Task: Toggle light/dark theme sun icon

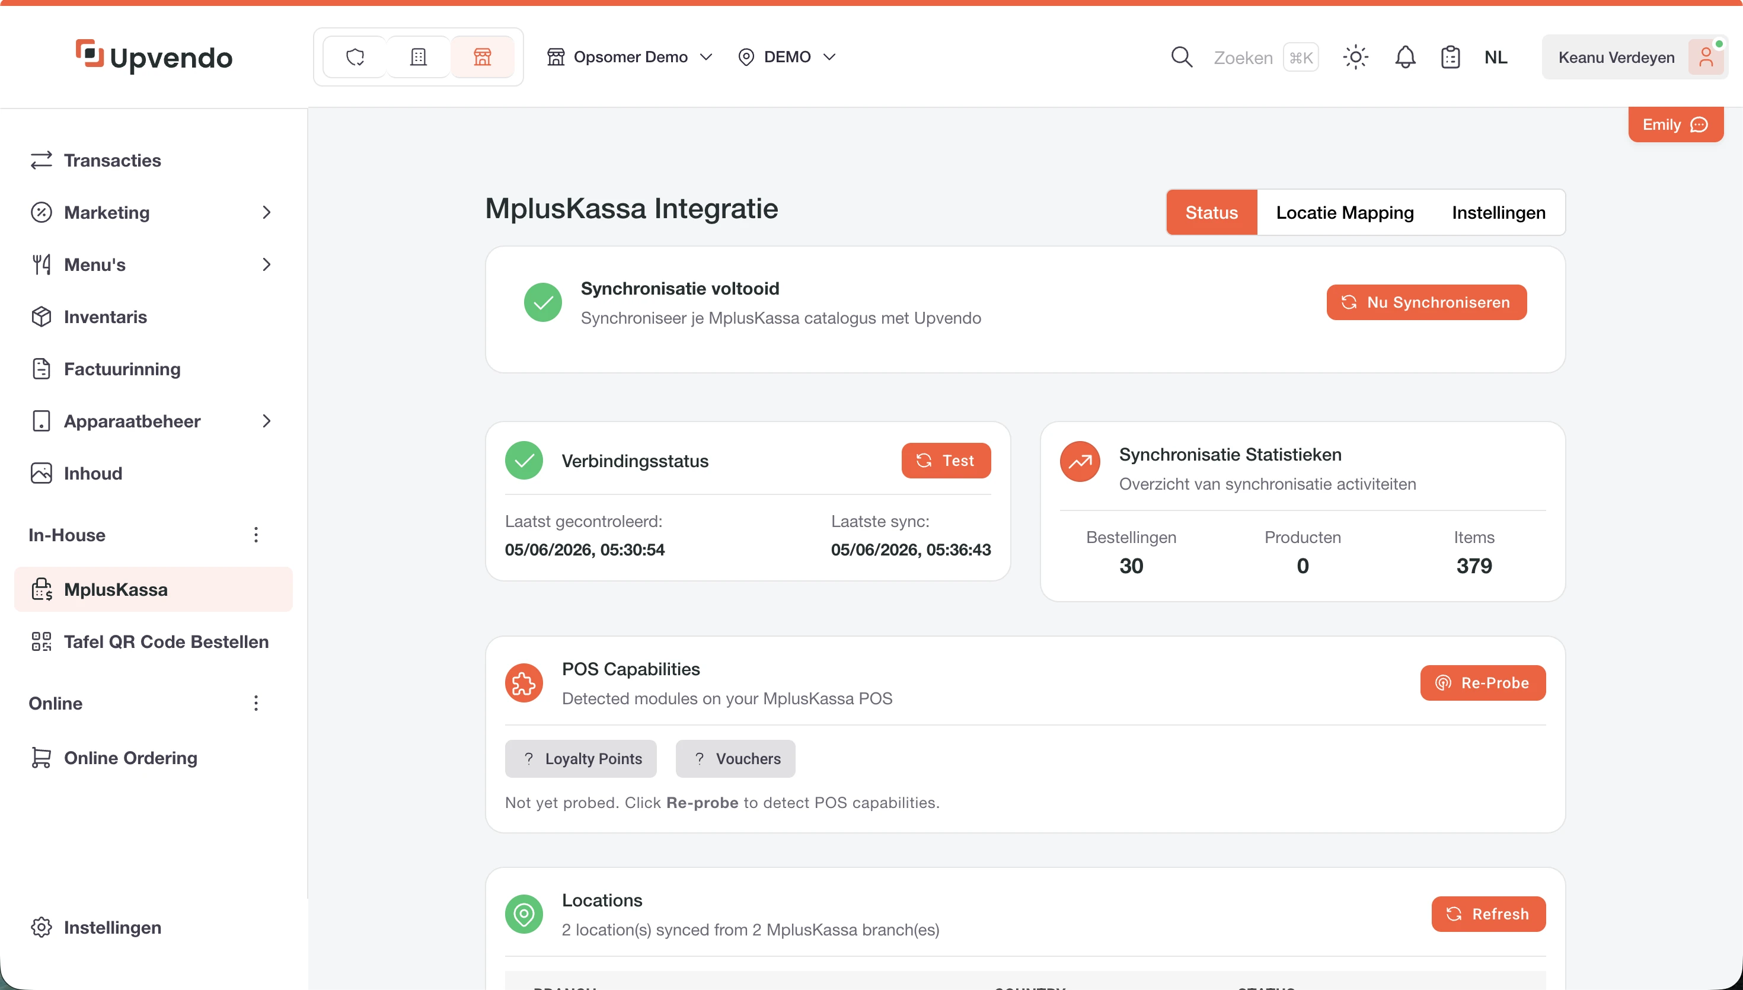Action: click(1355, 57)
